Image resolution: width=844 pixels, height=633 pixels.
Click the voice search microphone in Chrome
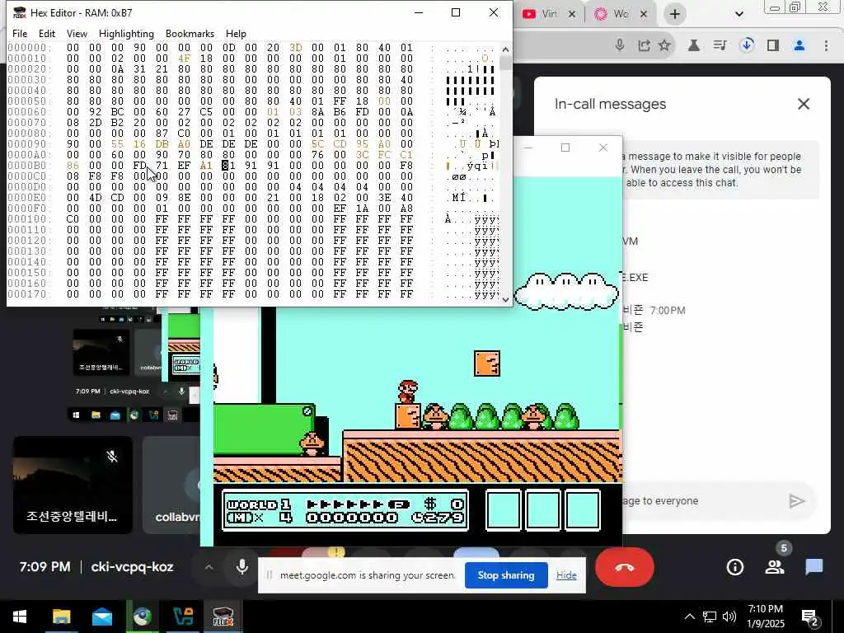(620, 45)
